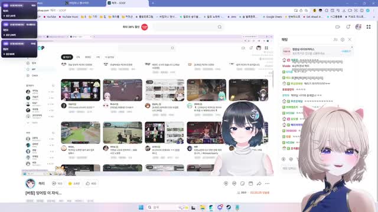Switch to the SOOP browser tab
The width and height of the screenshot is (378, 212).
click(127, 3)
